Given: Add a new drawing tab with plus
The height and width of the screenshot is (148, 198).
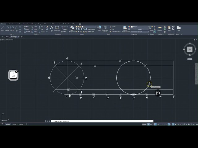Looking at the screenshot, I should [22, 37].
